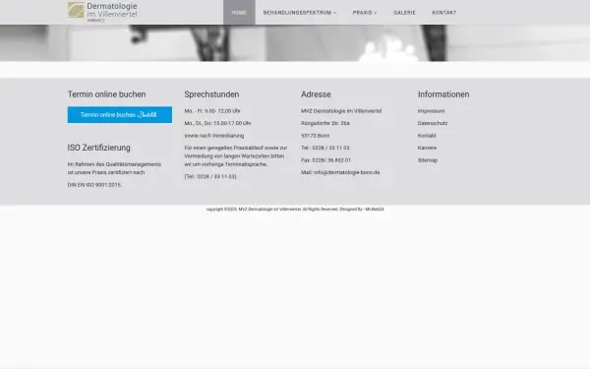Image resolution: width=590 pixels, height=369 pixels.
Task: Select the Sprechstunden heading
Action: [x=211, y=94]
